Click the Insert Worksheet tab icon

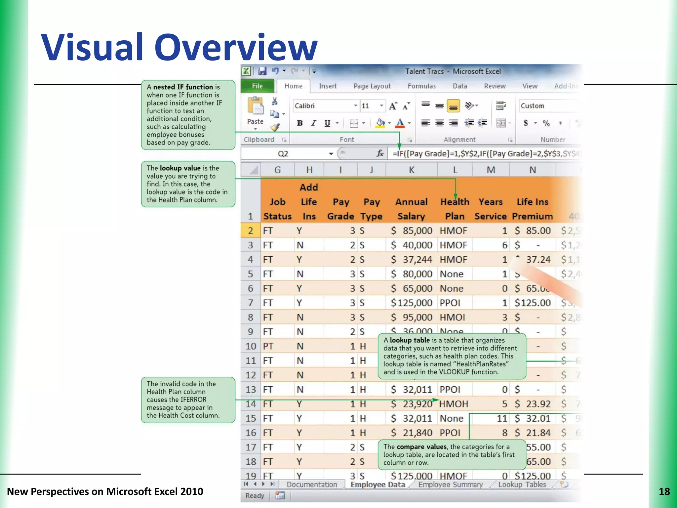(x=564, y=485)
